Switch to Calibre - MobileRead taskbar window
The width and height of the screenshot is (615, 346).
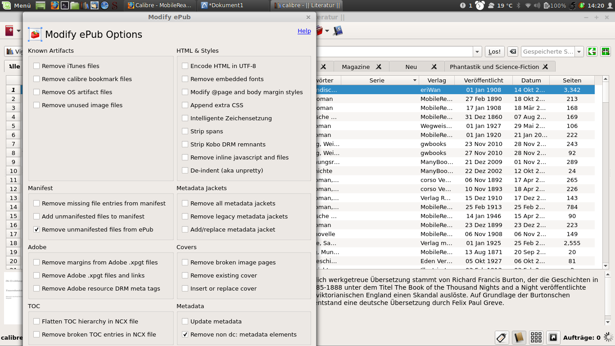point(160,5)
